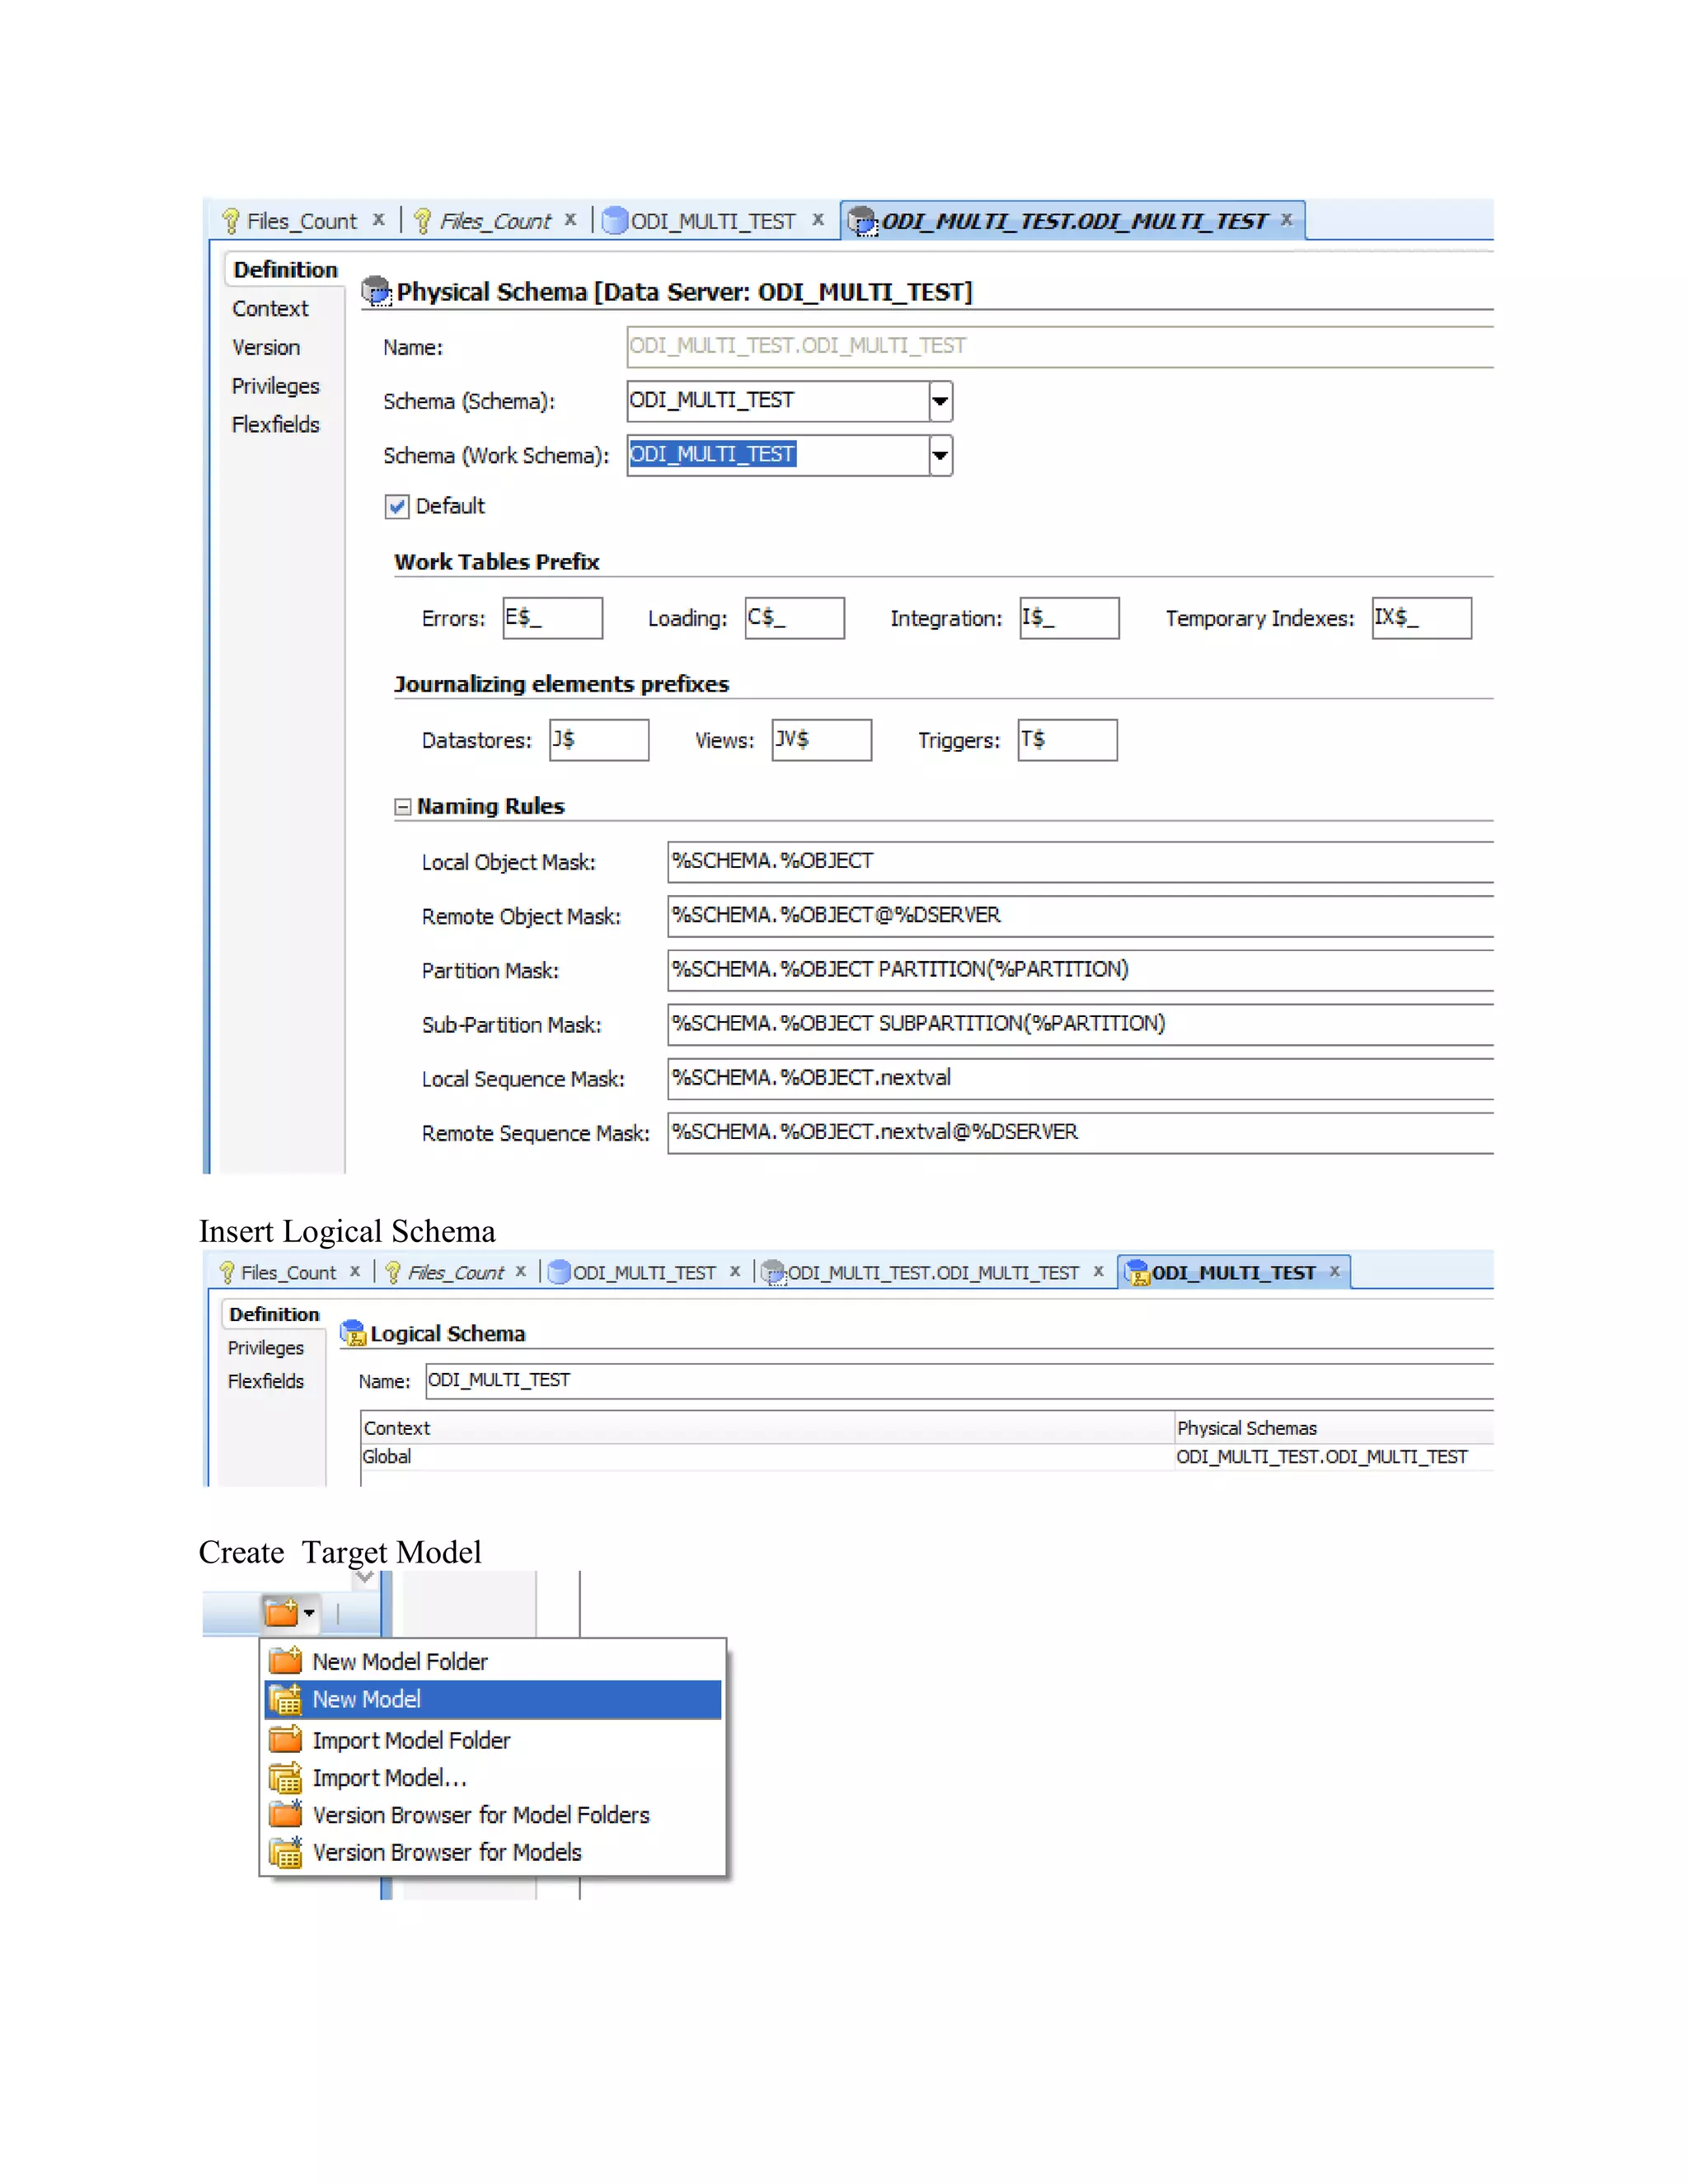1688x2184 pixels.
Task: Open Version Browser for Models
Action: click(x=493, y=1853)
